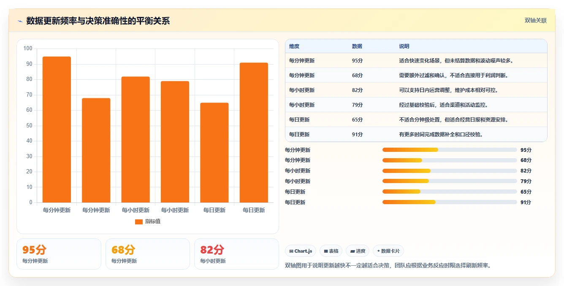The width and height of the screenshot is (564, 286).
Task: Click the 数据卡片 chip
Action: tap(388, 251)
